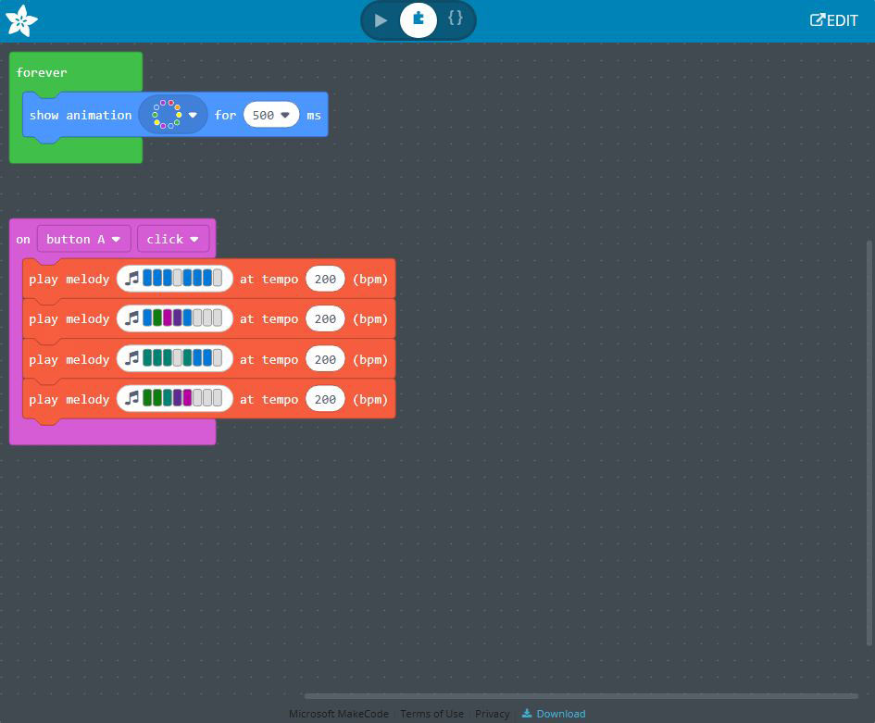Click the MakeCode star logo
Image resolution: width=875 pixels, height=723 pixels.
[x=21, y=19]
